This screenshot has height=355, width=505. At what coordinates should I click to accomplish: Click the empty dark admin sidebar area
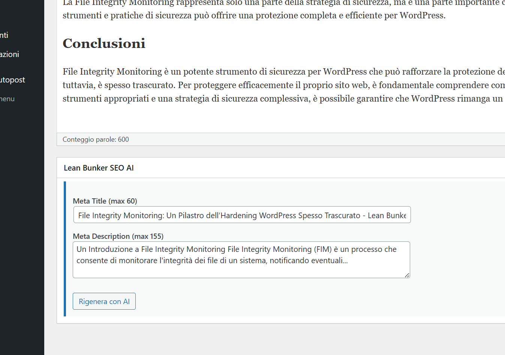(x=22, y=225)
